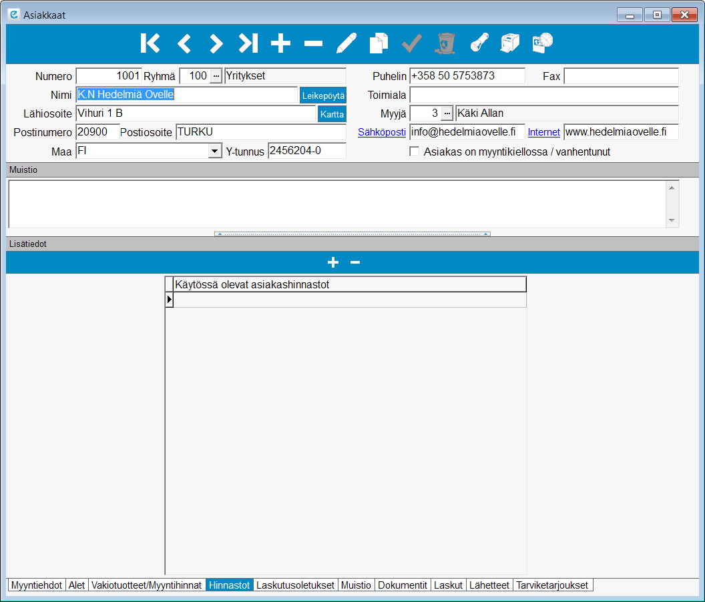705x602 pixels.
Task: Click the calendar and clock icon
Action: (543, 43)
